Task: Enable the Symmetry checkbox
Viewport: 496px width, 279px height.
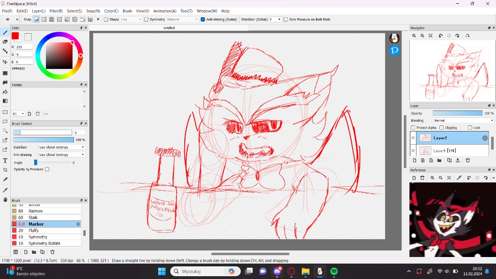Action: pyautogui.click(x=146, y=20)
